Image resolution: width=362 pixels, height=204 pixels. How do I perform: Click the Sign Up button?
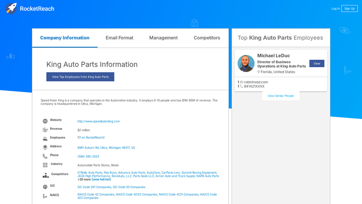[x=349, y=9]
